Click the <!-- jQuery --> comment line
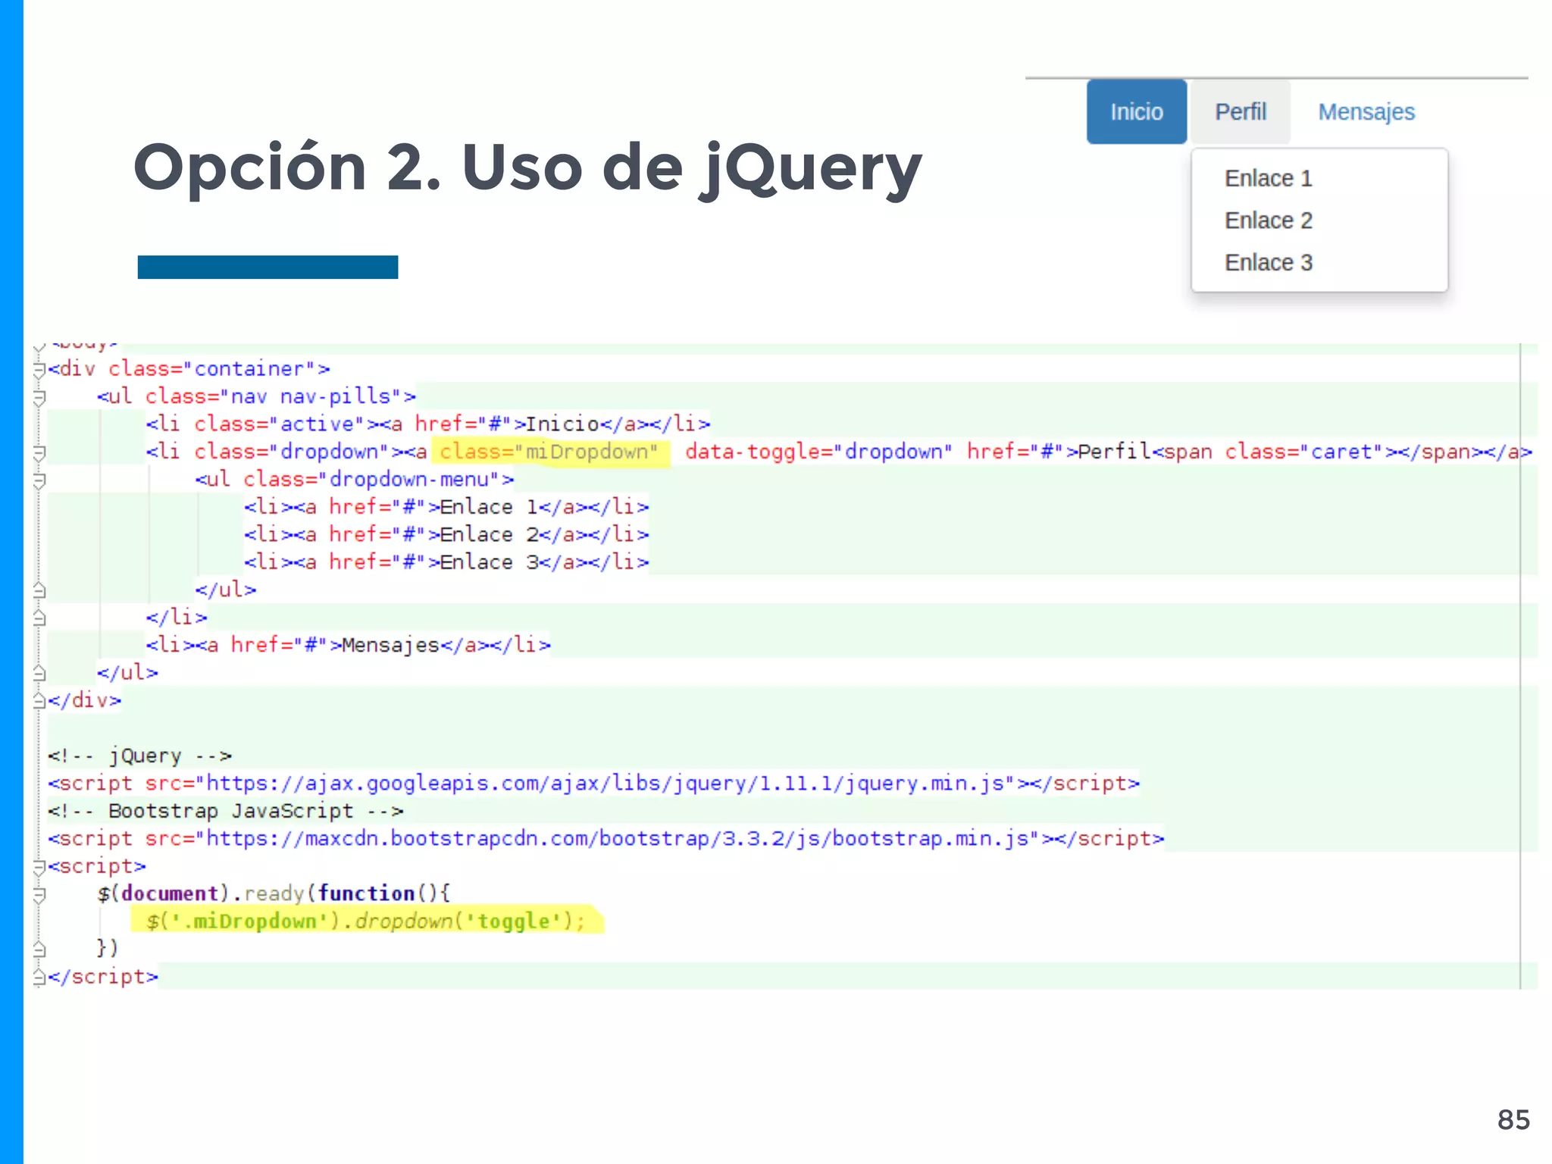1552x1164 pixels. pyautogui.click(x=139, y=756)
